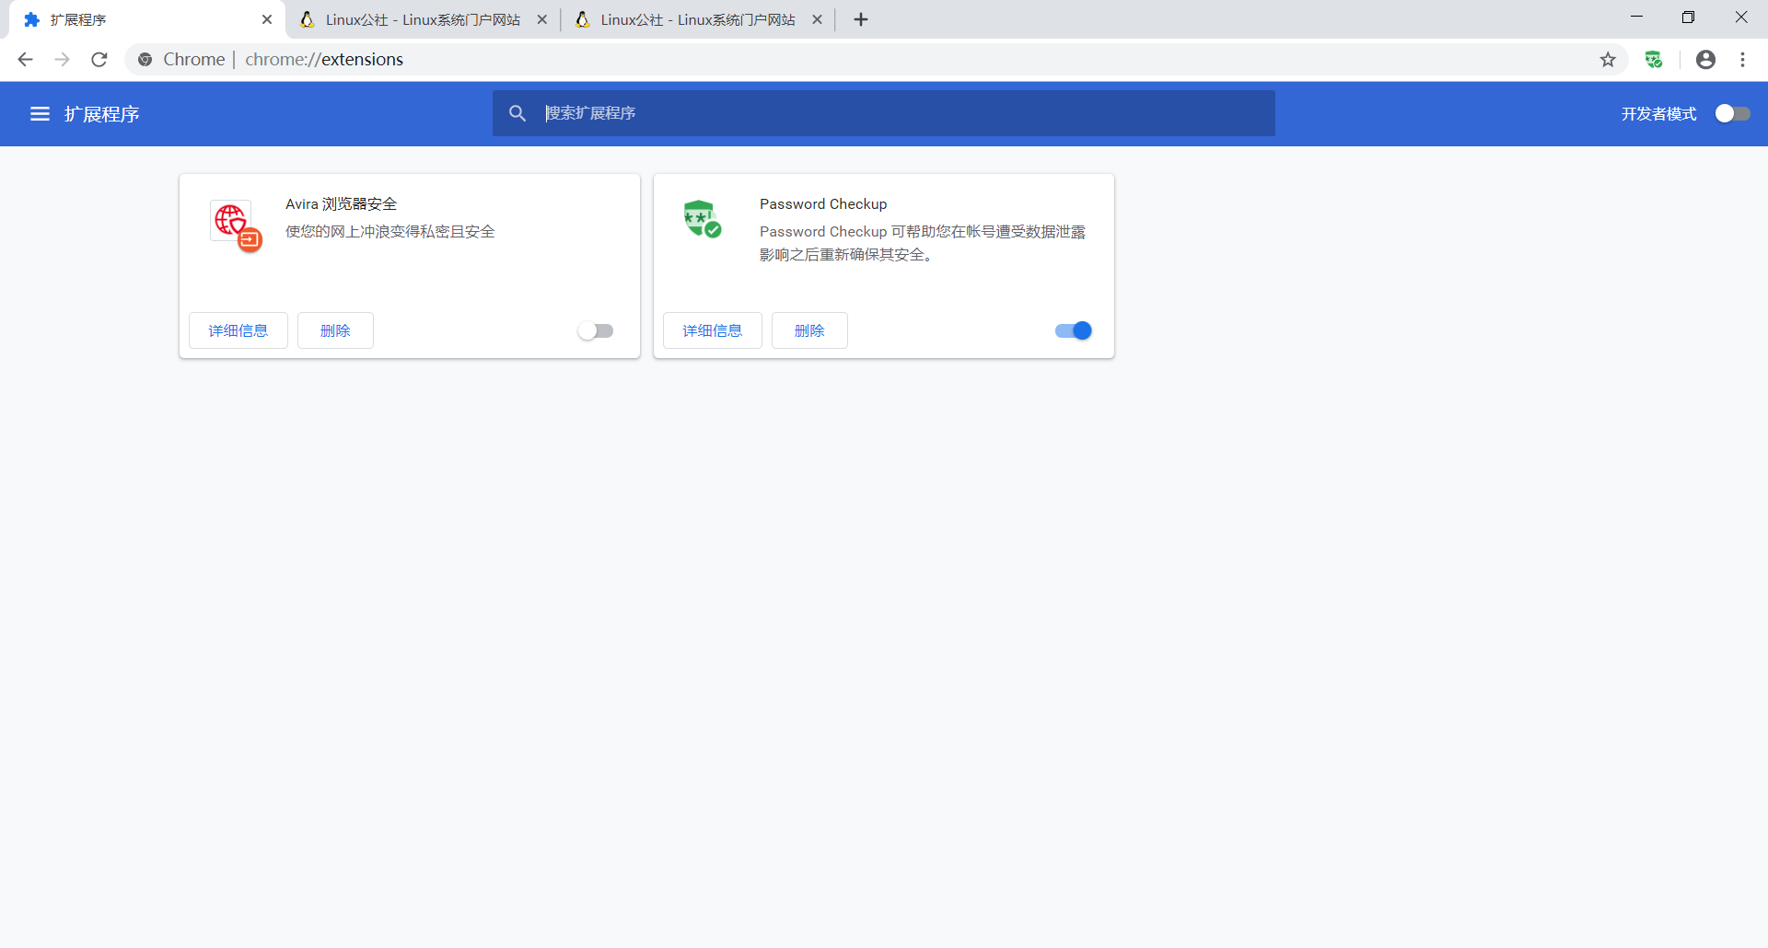Click the search magnifier icon in extensions bar
Viewport: 1768px width, 948px height.
click(x=518, y=113)
